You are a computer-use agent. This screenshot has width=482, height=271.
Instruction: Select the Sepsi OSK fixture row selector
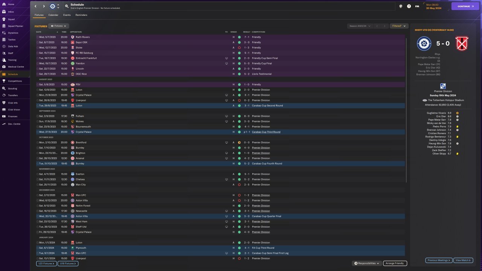click(37, 43)
